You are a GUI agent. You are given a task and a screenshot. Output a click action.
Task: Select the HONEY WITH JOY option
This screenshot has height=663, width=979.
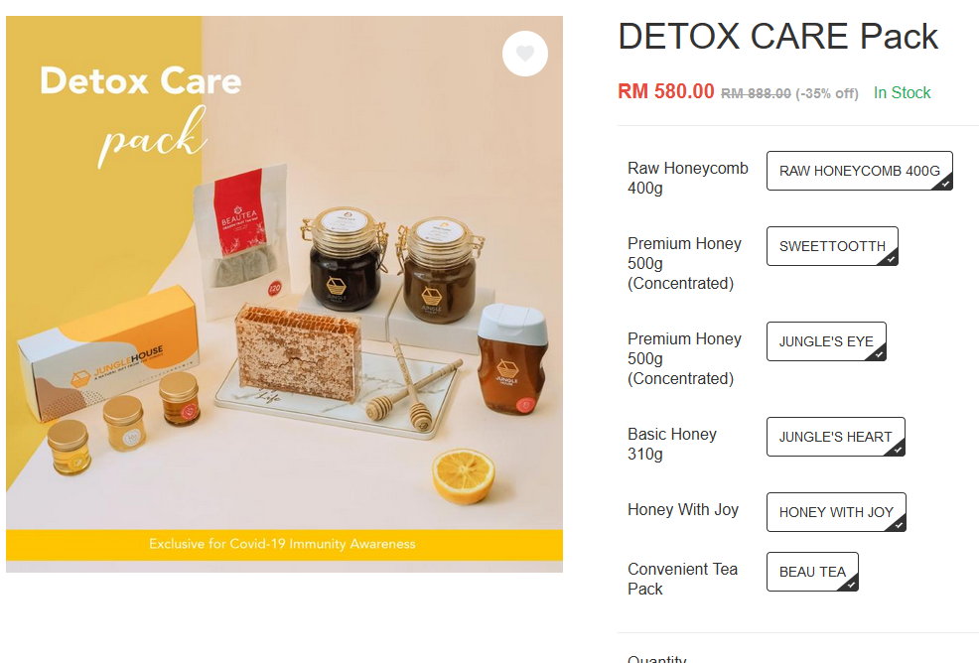836,512
